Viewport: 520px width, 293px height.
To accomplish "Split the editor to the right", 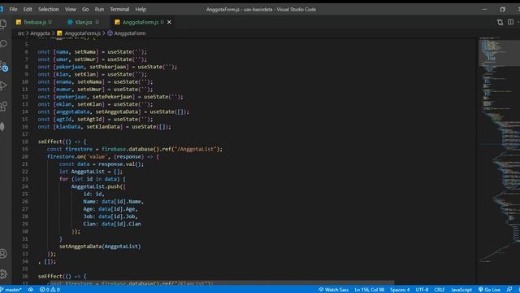I will pos(510,22).
